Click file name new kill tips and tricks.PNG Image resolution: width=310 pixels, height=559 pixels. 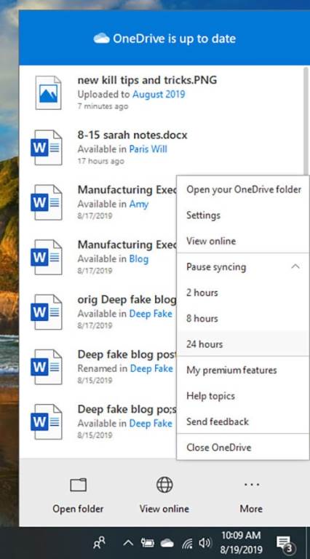coord(147,80)
